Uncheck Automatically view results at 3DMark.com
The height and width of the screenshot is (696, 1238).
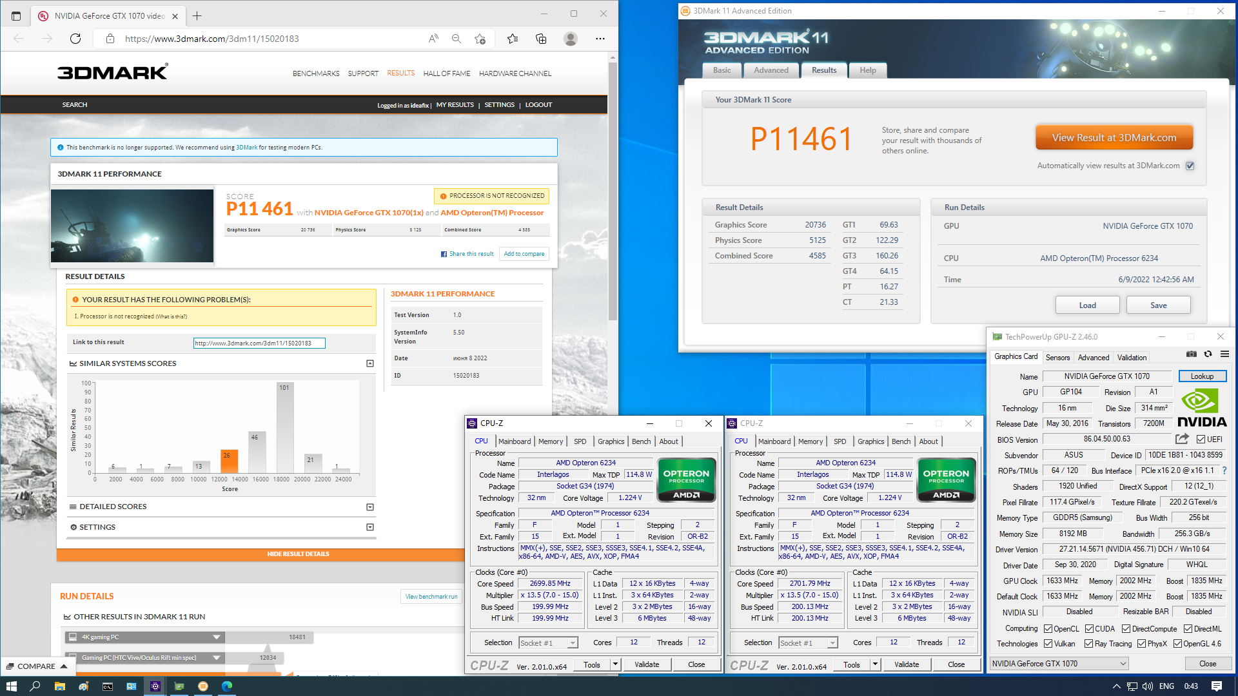point(1190,166)
